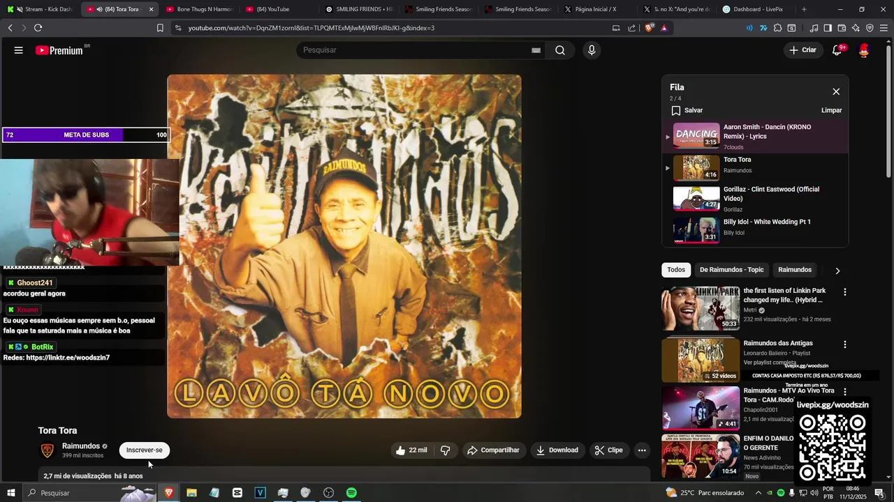The width and height of the screenshot is (894, 502).
Task: Open the media control music note icon
Action: 814,28
